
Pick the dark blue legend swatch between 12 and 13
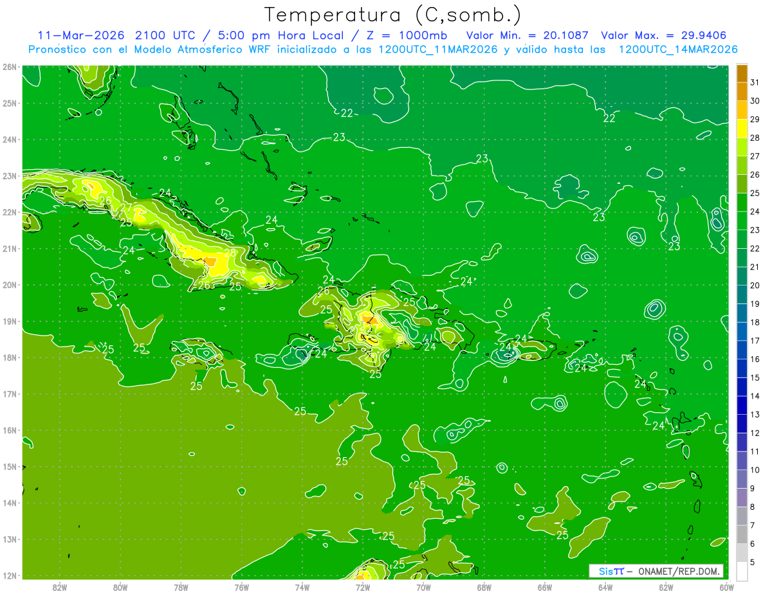742,424
